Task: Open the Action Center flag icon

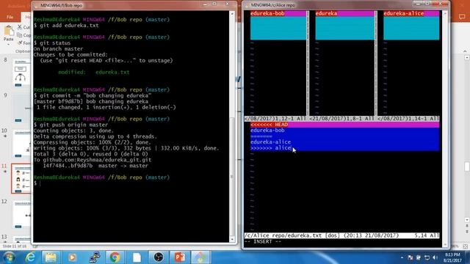Action: [410, 257]
